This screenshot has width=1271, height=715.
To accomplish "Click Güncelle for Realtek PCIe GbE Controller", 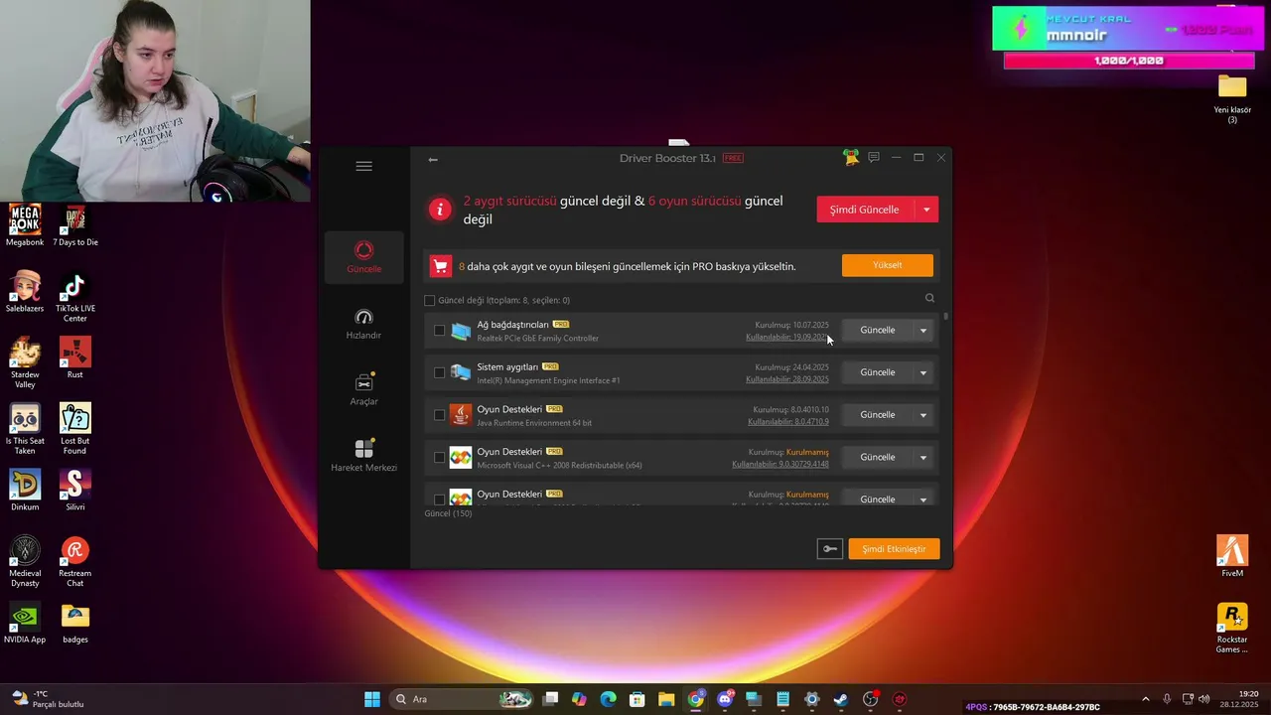I will tap(877, 331).
